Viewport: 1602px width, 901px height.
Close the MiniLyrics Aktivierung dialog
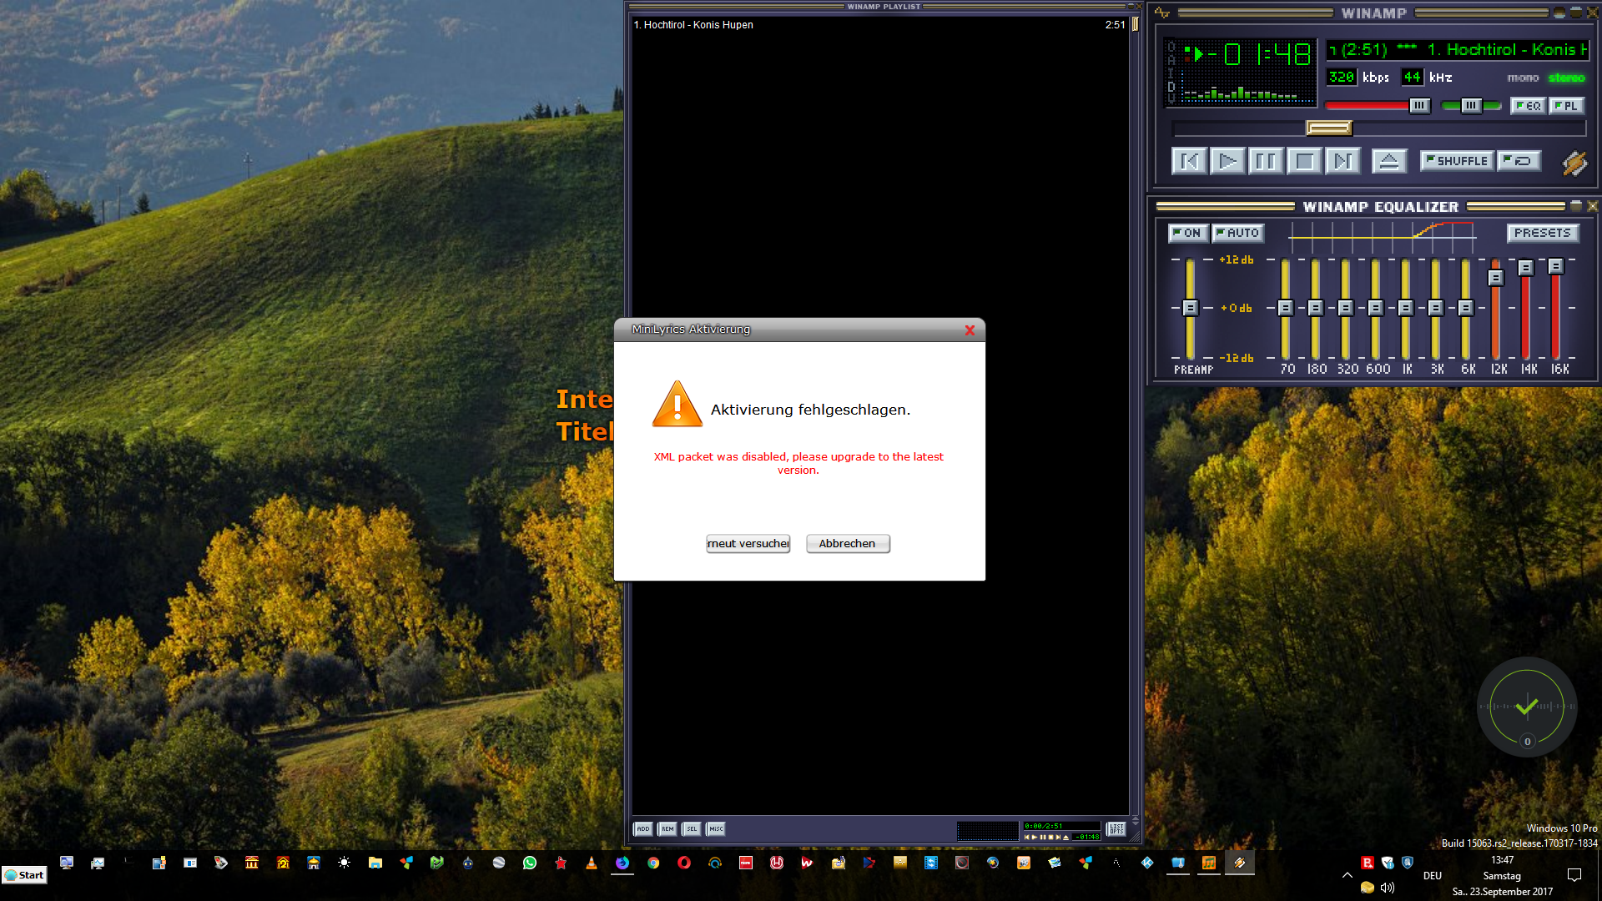click(970, 330)
